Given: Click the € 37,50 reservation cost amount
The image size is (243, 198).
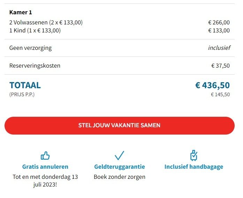Looking at the screenshot, I should click(x=220, y=66).
